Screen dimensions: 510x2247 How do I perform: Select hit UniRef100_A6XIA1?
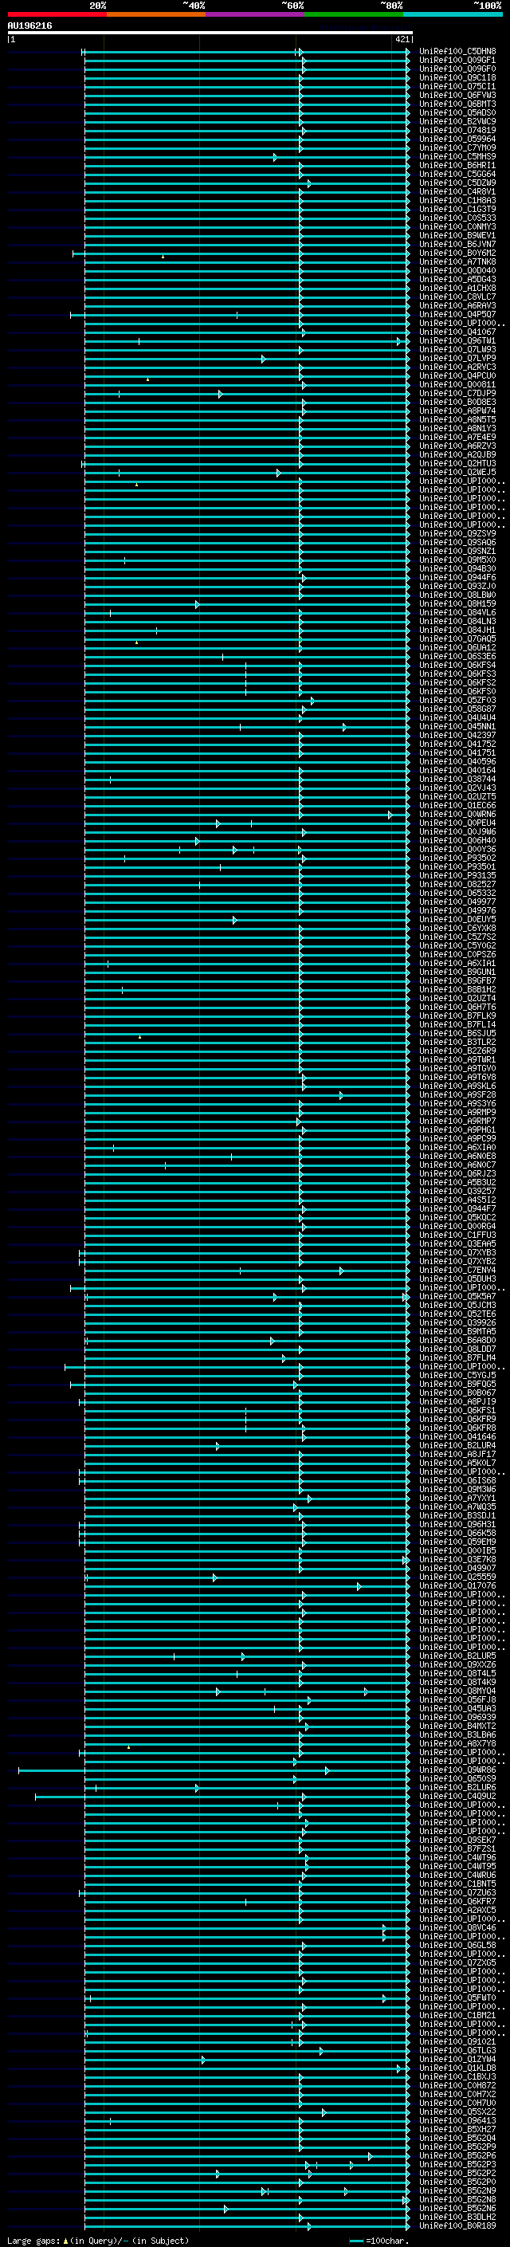(x=457, y=963)
